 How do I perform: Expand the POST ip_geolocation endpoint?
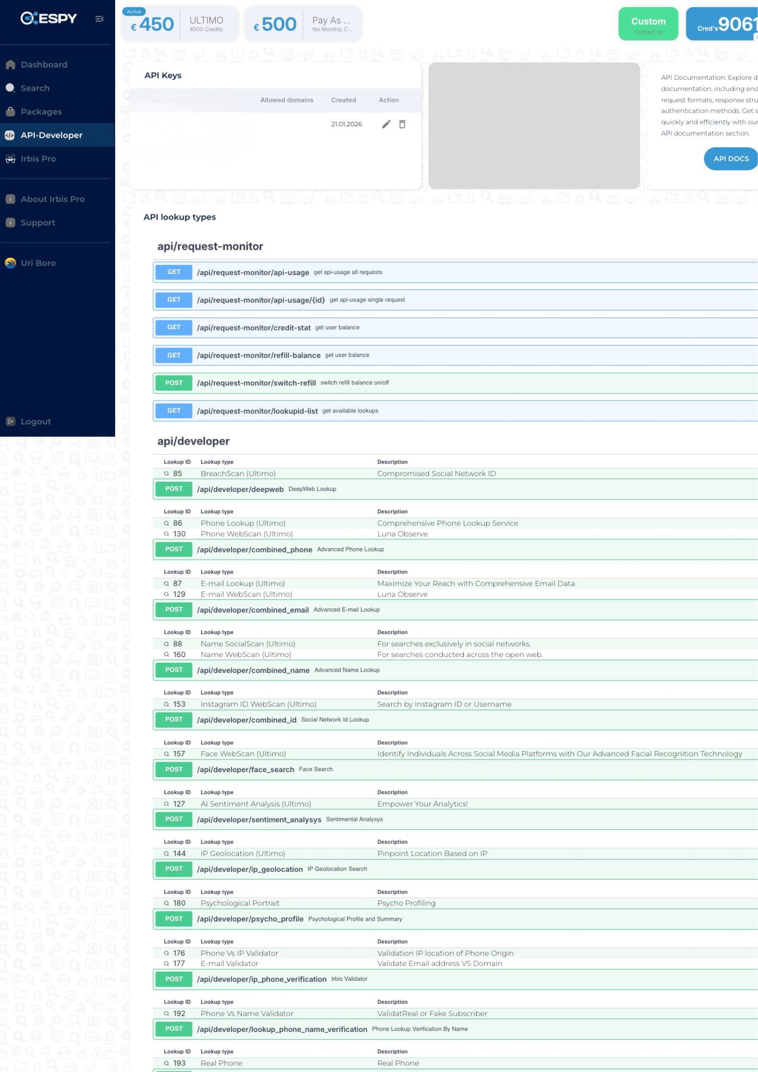click(x=455, y=869)
